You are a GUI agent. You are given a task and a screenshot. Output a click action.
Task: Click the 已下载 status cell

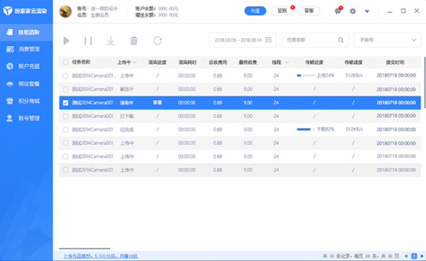(x=127, y=116)
